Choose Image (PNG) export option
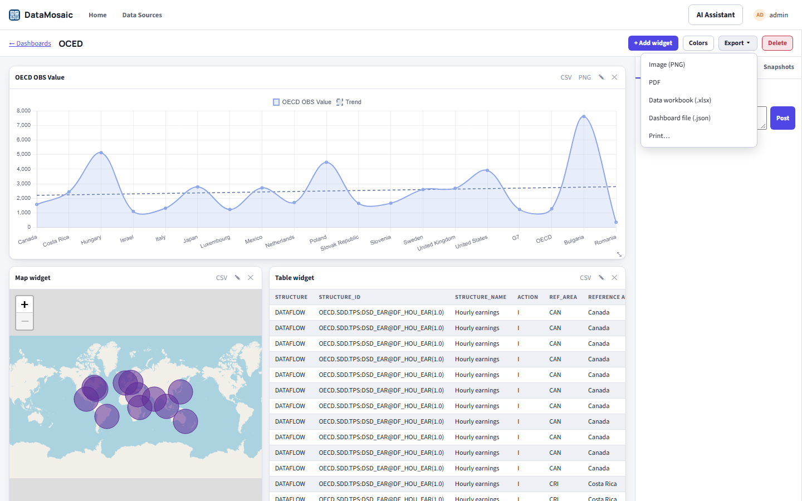 [698, 65]
